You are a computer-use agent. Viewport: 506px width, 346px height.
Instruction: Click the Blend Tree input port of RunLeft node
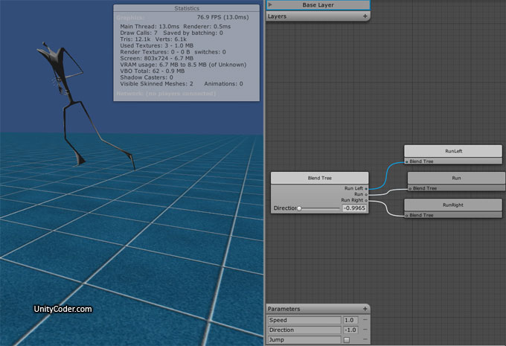[406, 161]
